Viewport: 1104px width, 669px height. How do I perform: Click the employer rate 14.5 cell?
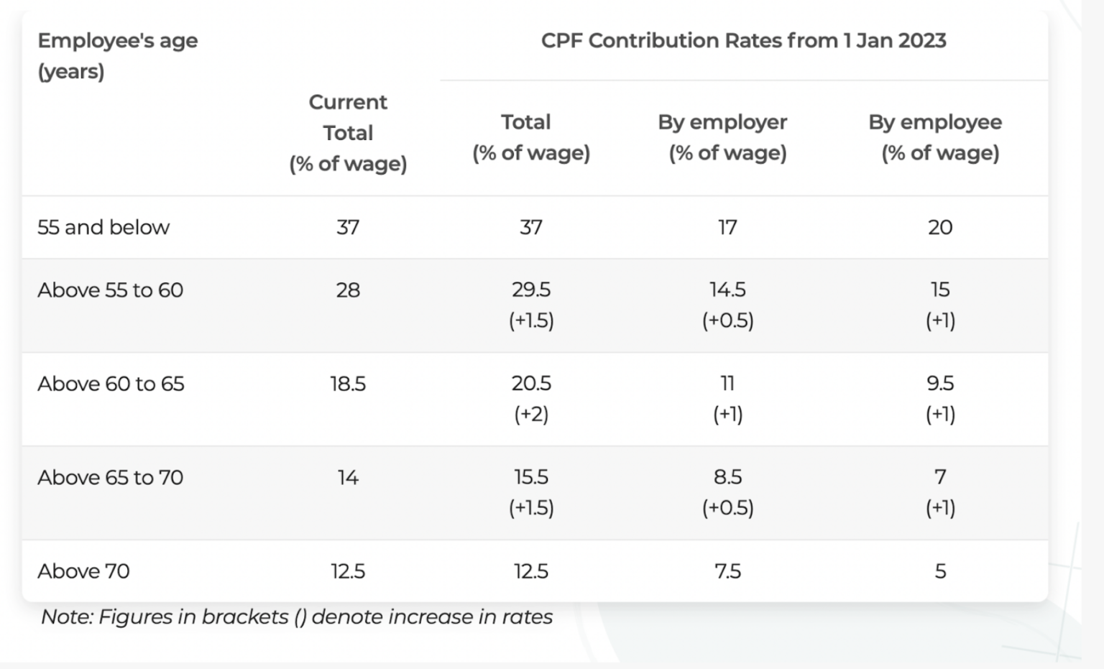click(x=727, y=290)
